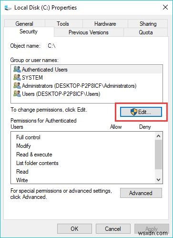Click the SYSTEM user group icon
This screenshot has height=238, width=173.
tap(17, 77)
